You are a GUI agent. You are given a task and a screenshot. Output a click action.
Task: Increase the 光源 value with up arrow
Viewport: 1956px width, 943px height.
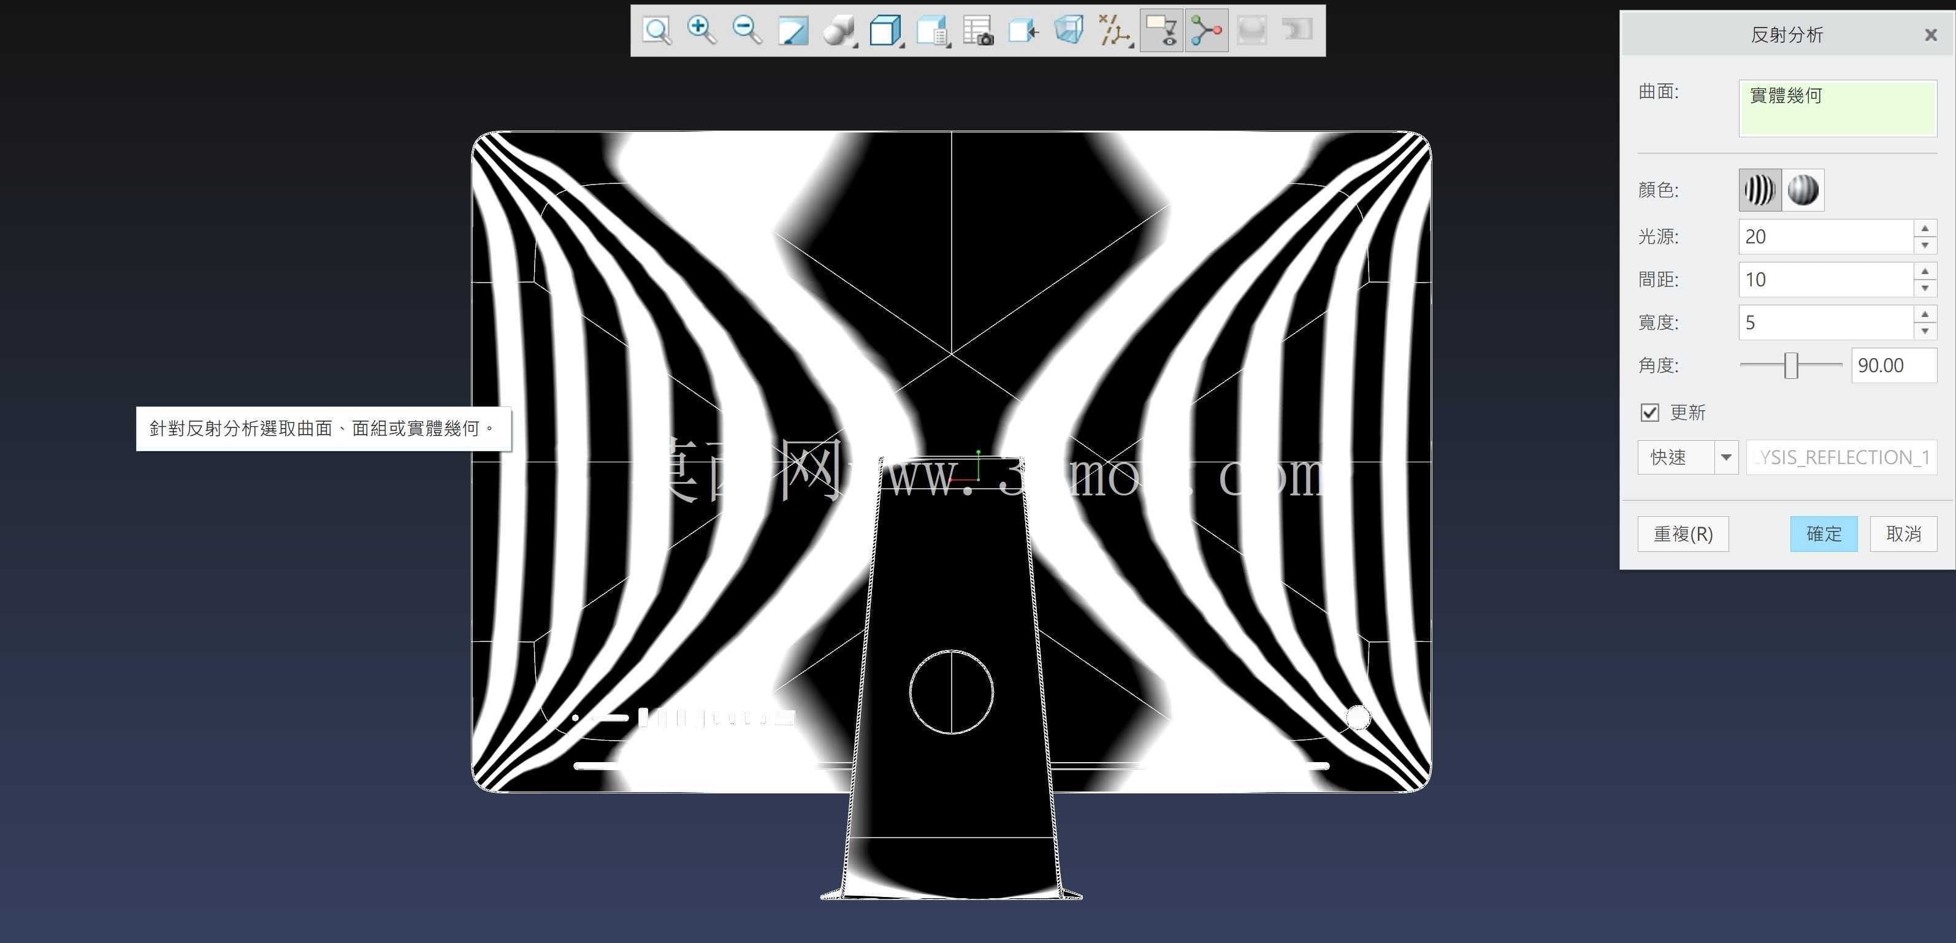1924,229
